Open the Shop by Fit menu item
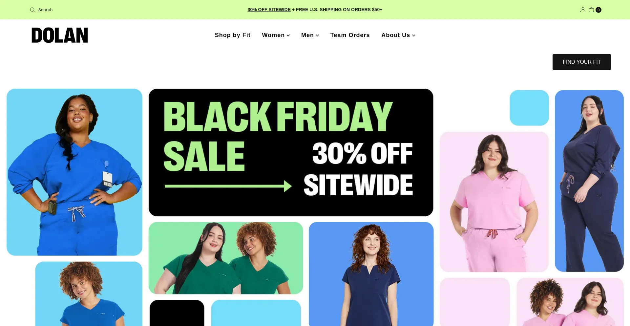Viewport: 630px width, 326px height. (233, 35)
